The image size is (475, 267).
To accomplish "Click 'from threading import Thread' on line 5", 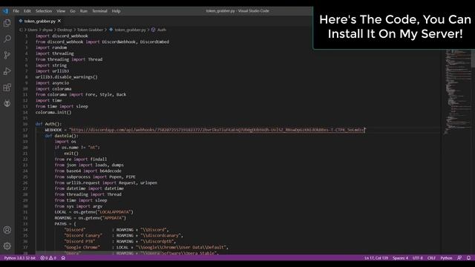I will [x=69, y=59].
